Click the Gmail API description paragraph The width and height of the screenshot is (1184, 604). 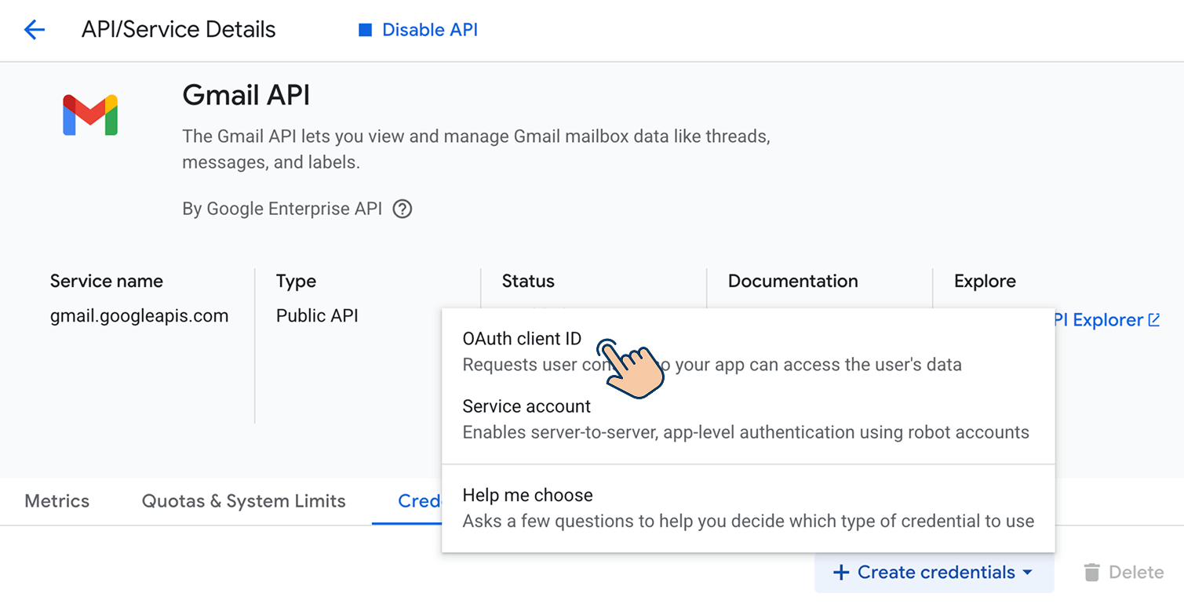pos(476,150)
